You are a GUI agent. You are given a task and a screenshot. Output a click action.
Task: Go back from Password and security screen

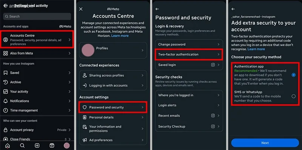(x=157, y=9)
